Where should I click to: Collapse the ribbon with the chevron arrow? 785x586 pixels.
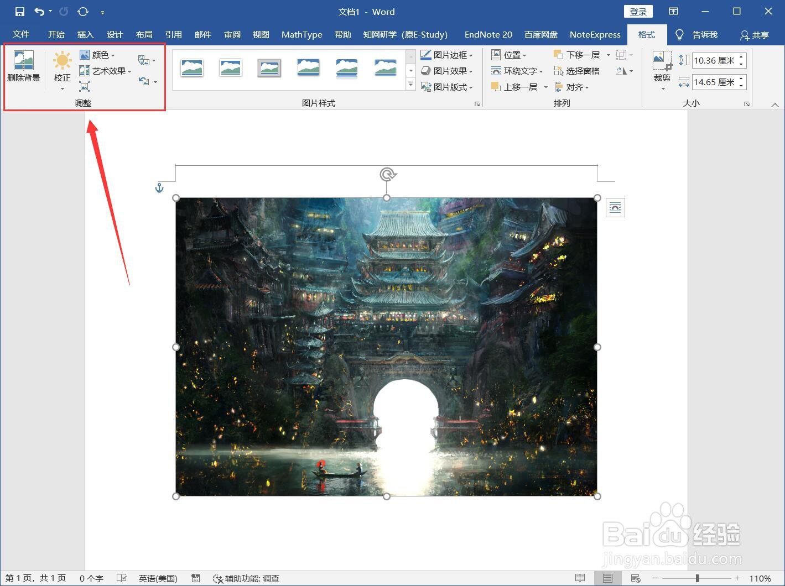pos(775,103)
